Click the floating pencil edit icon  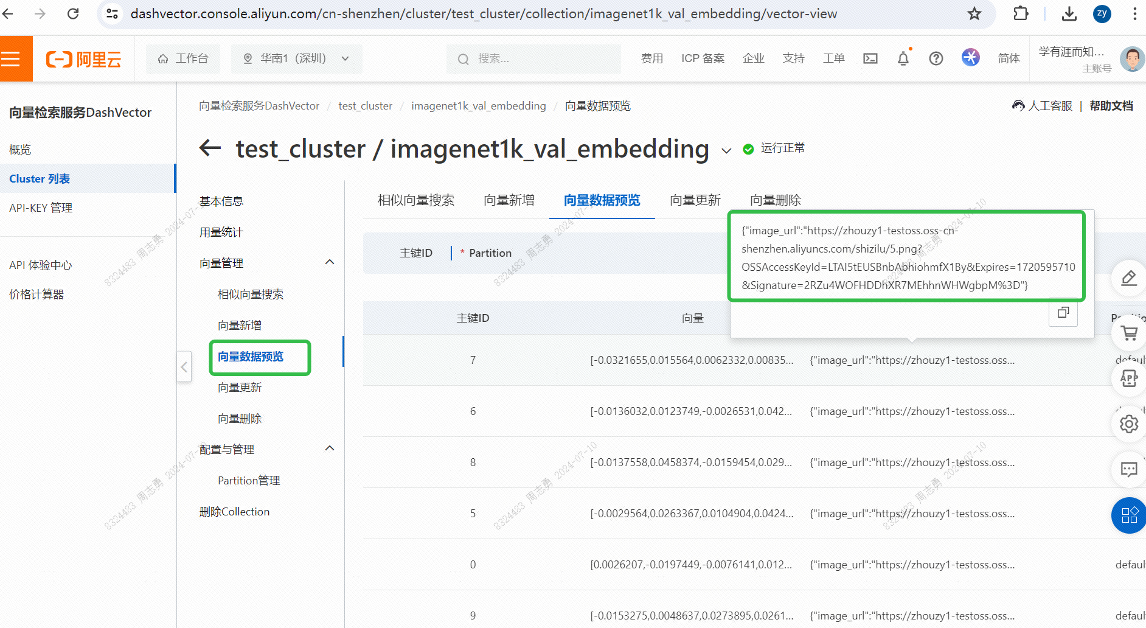(x=1129, y=278)
